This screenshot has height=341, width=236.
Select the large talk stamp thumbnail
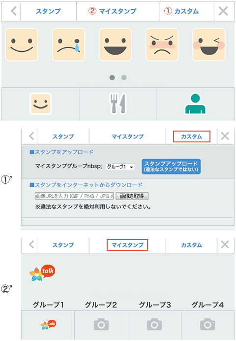coord(42,273)
